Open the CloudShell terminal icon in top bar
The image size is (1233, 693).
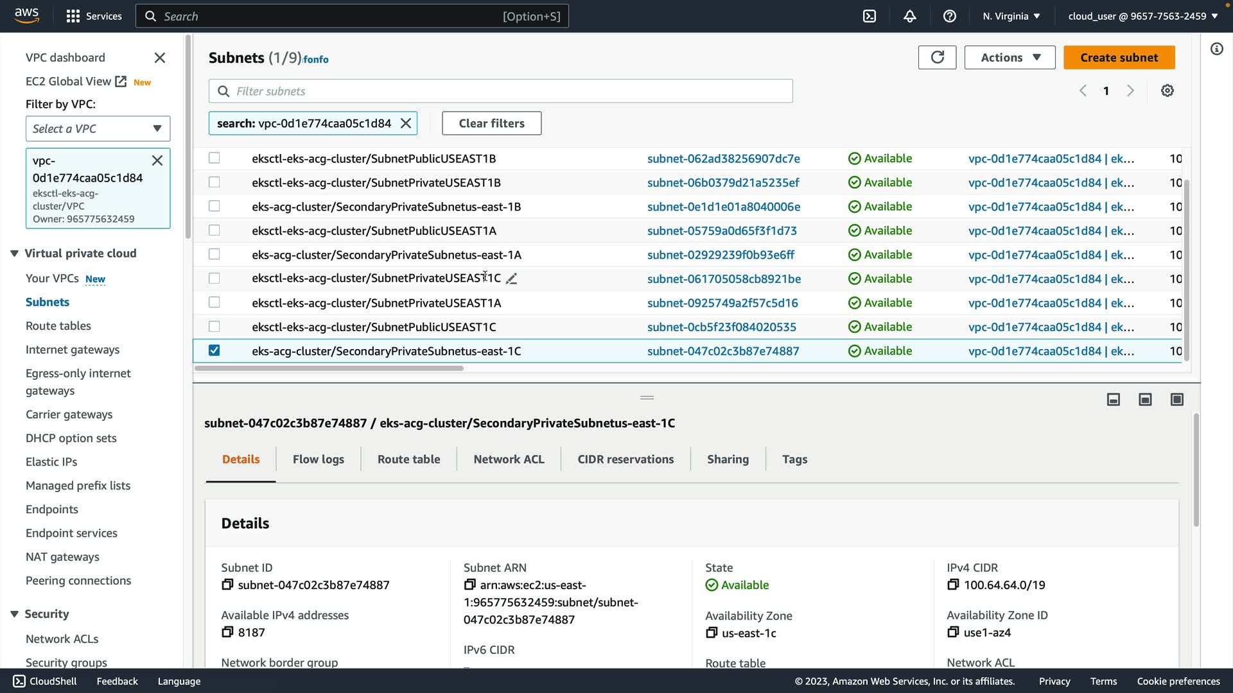point(869,16)
